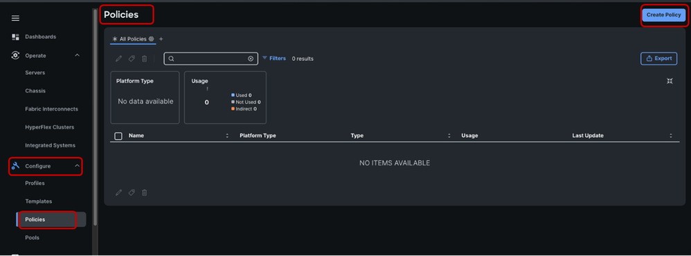This screenshot has width=691, height=256.
Task: Click the Operate section icon
Action: click(15, 55)
